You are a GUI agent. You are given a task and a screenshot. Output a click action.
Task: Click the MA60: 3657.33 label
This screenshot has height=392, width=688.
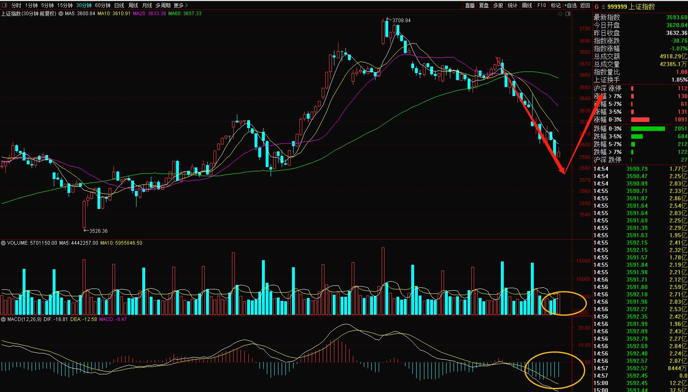[x=185, y=14]
